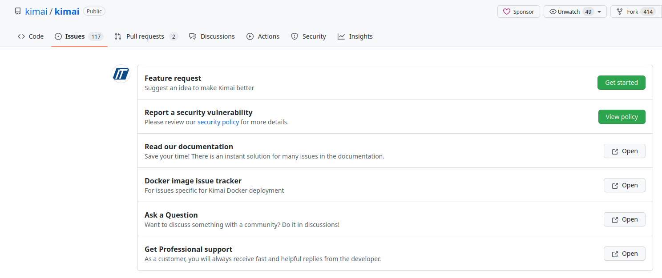Viewport: 662px width, 278px height.
Task: Click the external-link icon on documentation's Open button
Action: click(x=614, y=151)
